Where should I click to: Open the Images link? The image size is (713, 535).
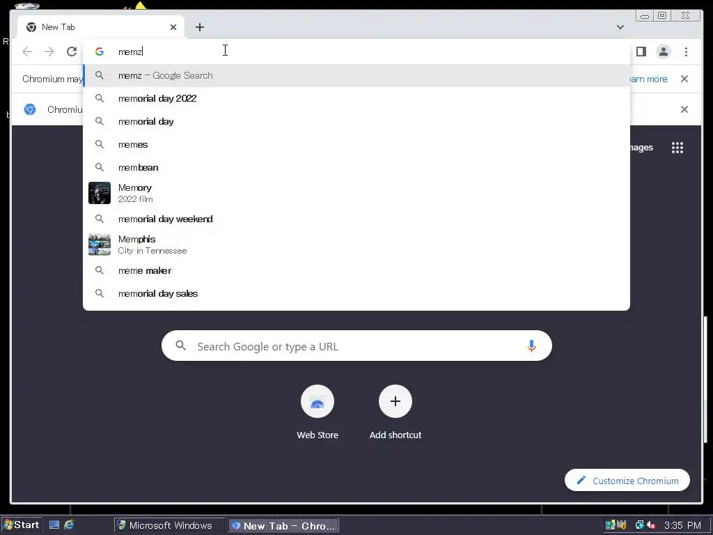[641, 148]
